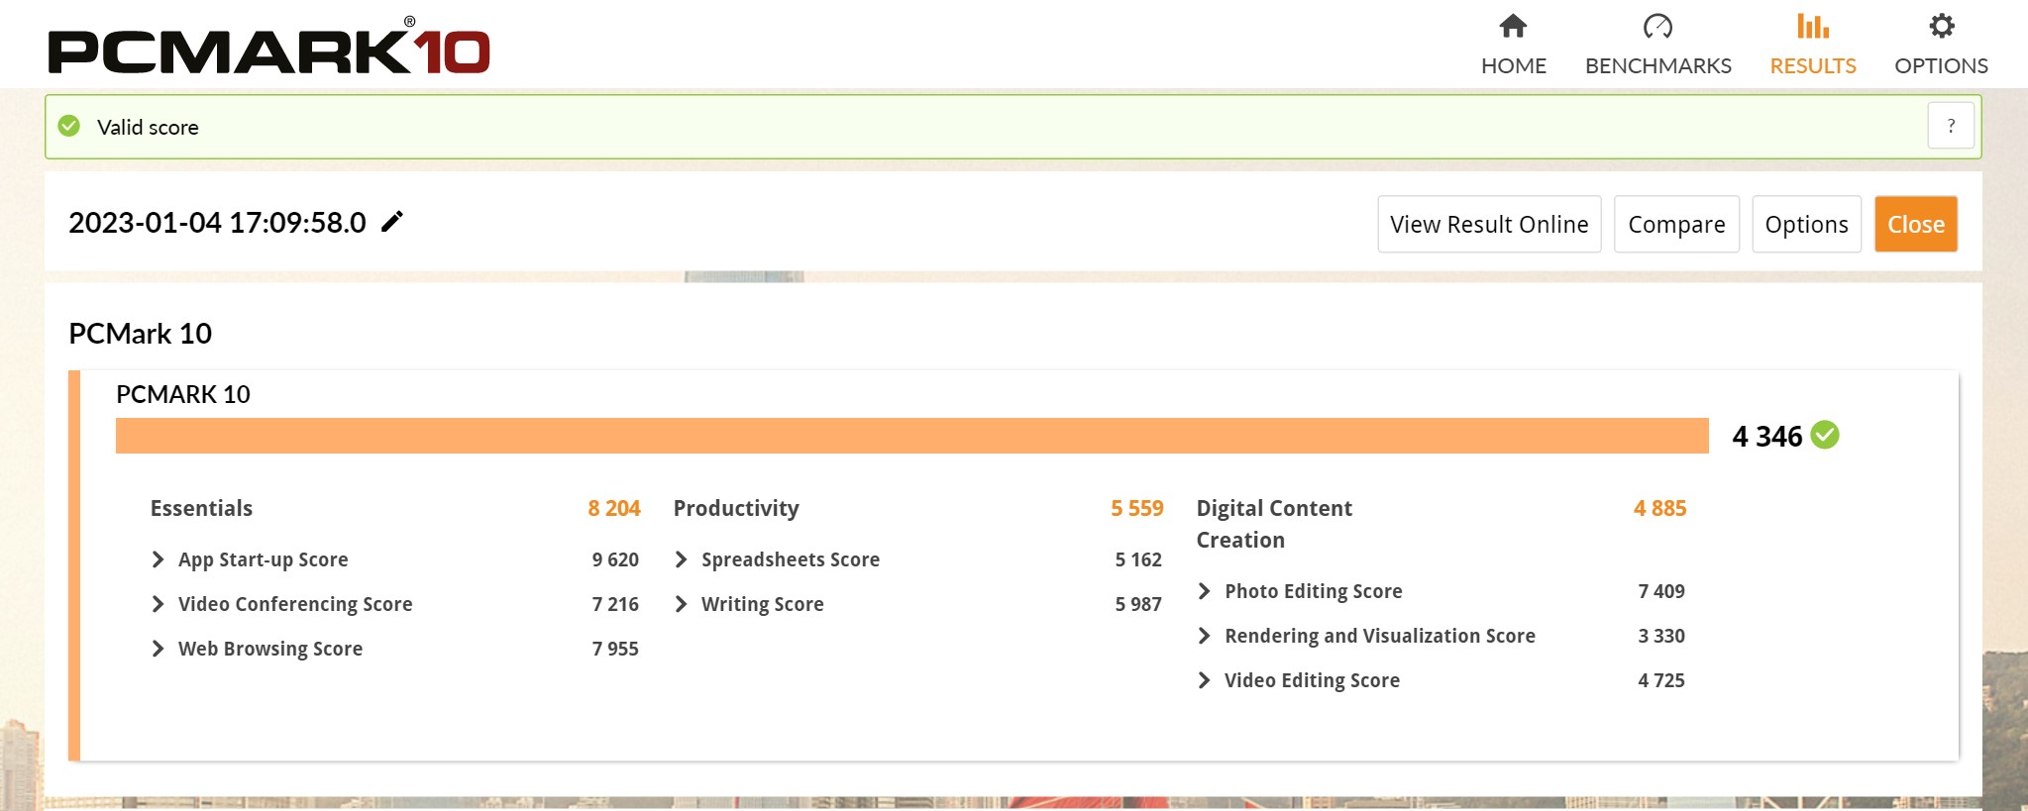Click the value 7 409

[x=1661, y=591]
